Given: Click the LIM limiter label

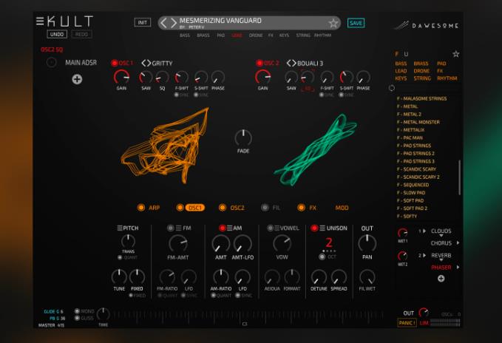Looking at the screenshot, I should pos(424,323).
